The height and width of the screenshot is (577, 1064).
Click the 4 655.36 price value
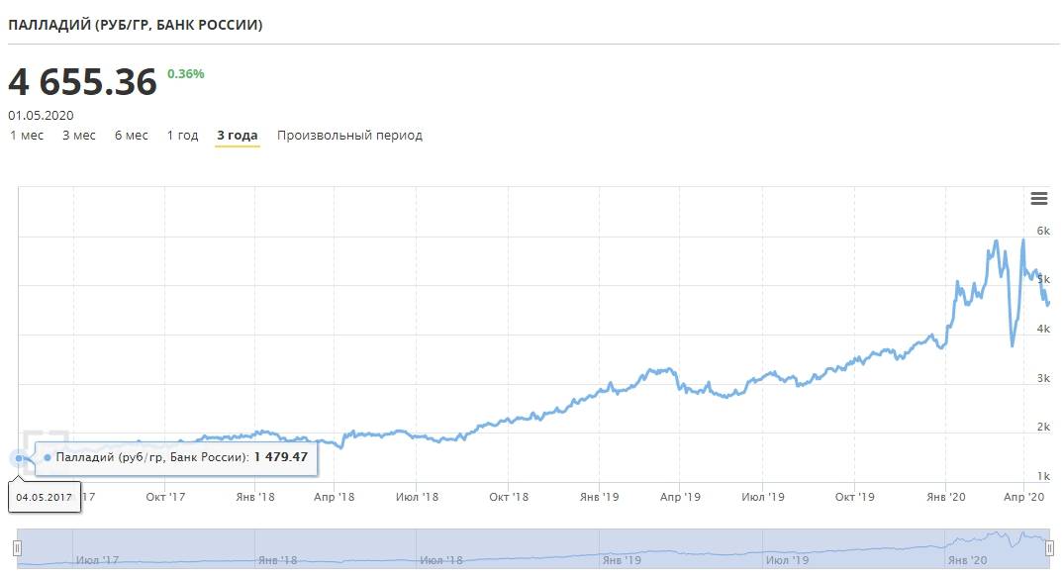(x=83, y=82)
